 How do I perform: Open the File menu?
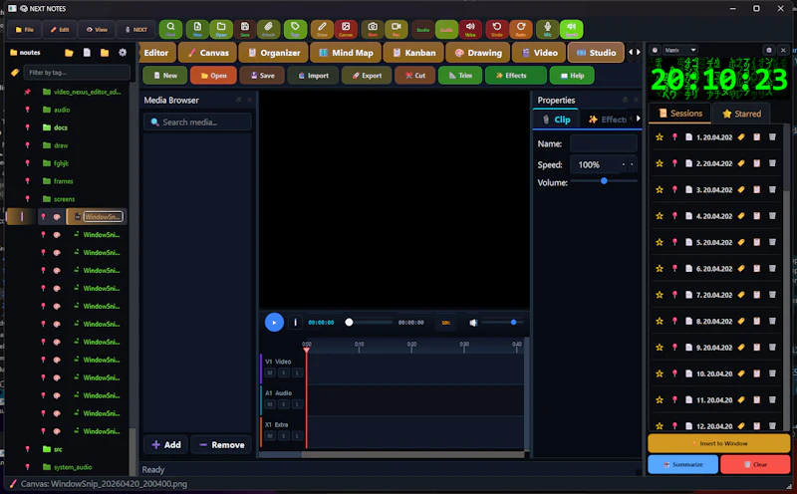tap(24, 30)
